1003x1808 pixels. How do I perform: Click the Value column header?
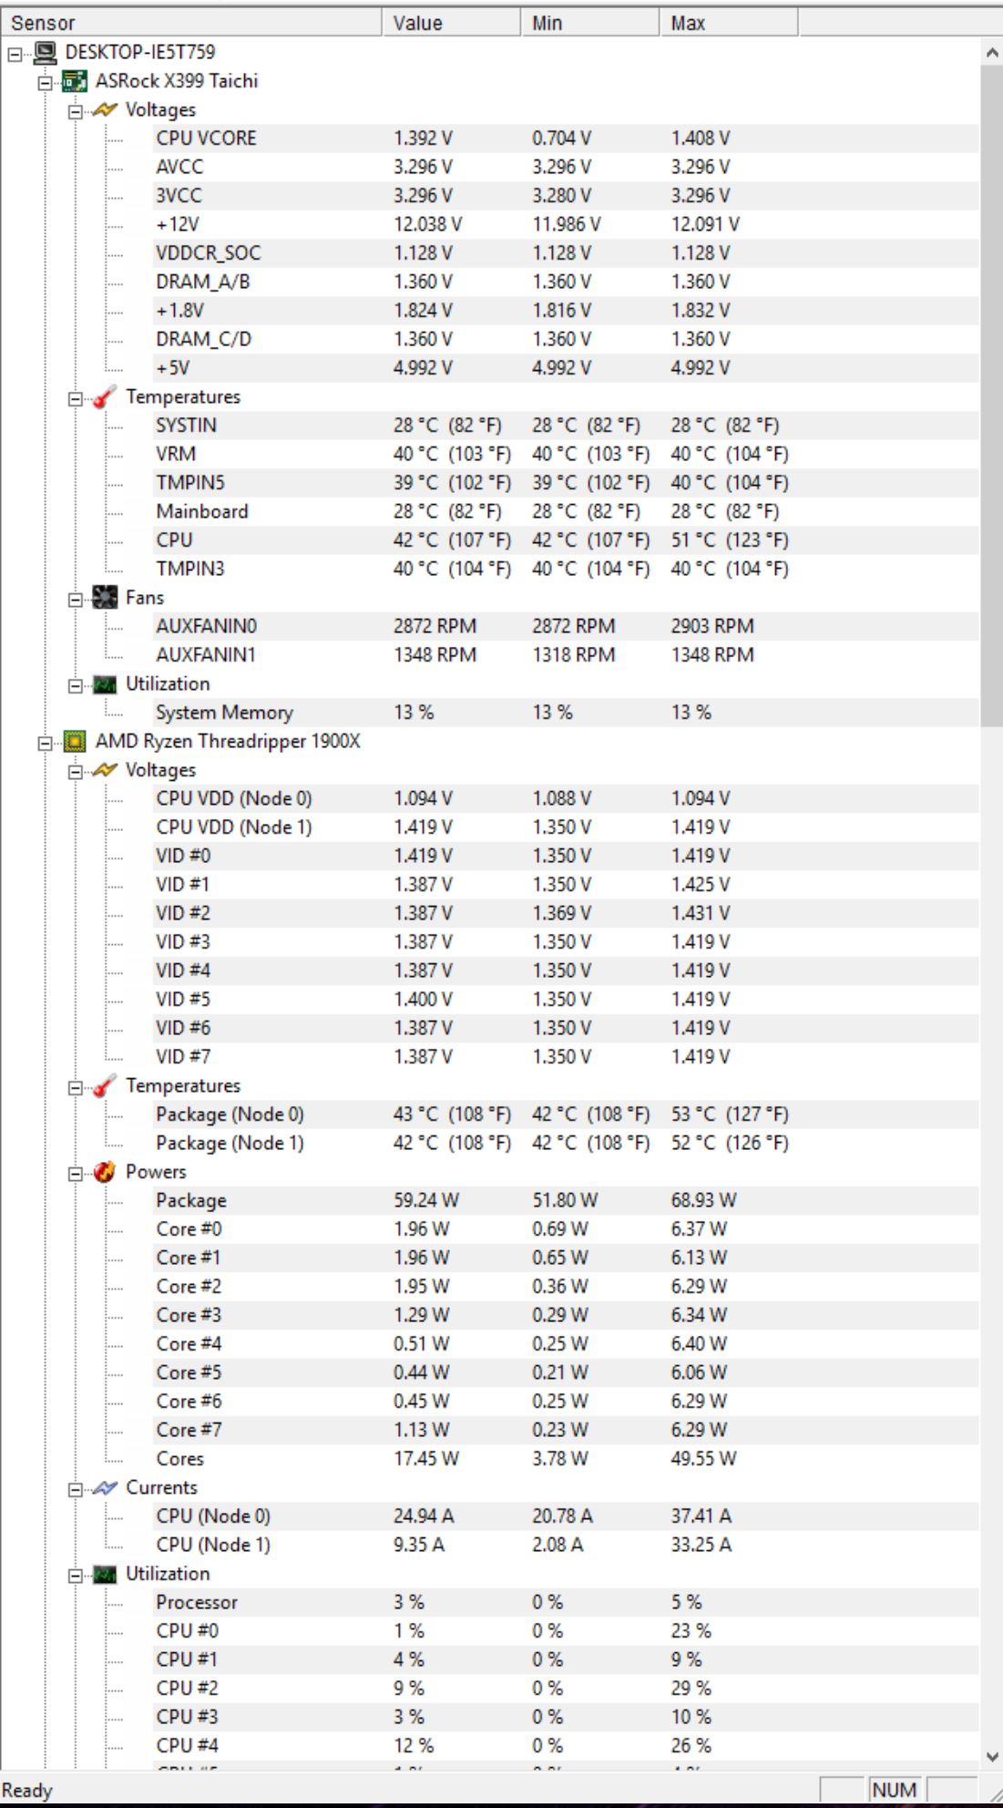point(452,23)
